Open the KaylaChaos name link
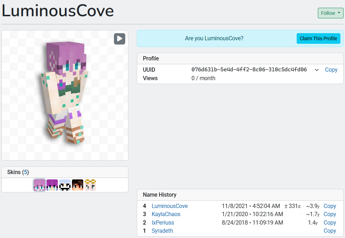Screen dimensions: 345x238 click(166, 214)
